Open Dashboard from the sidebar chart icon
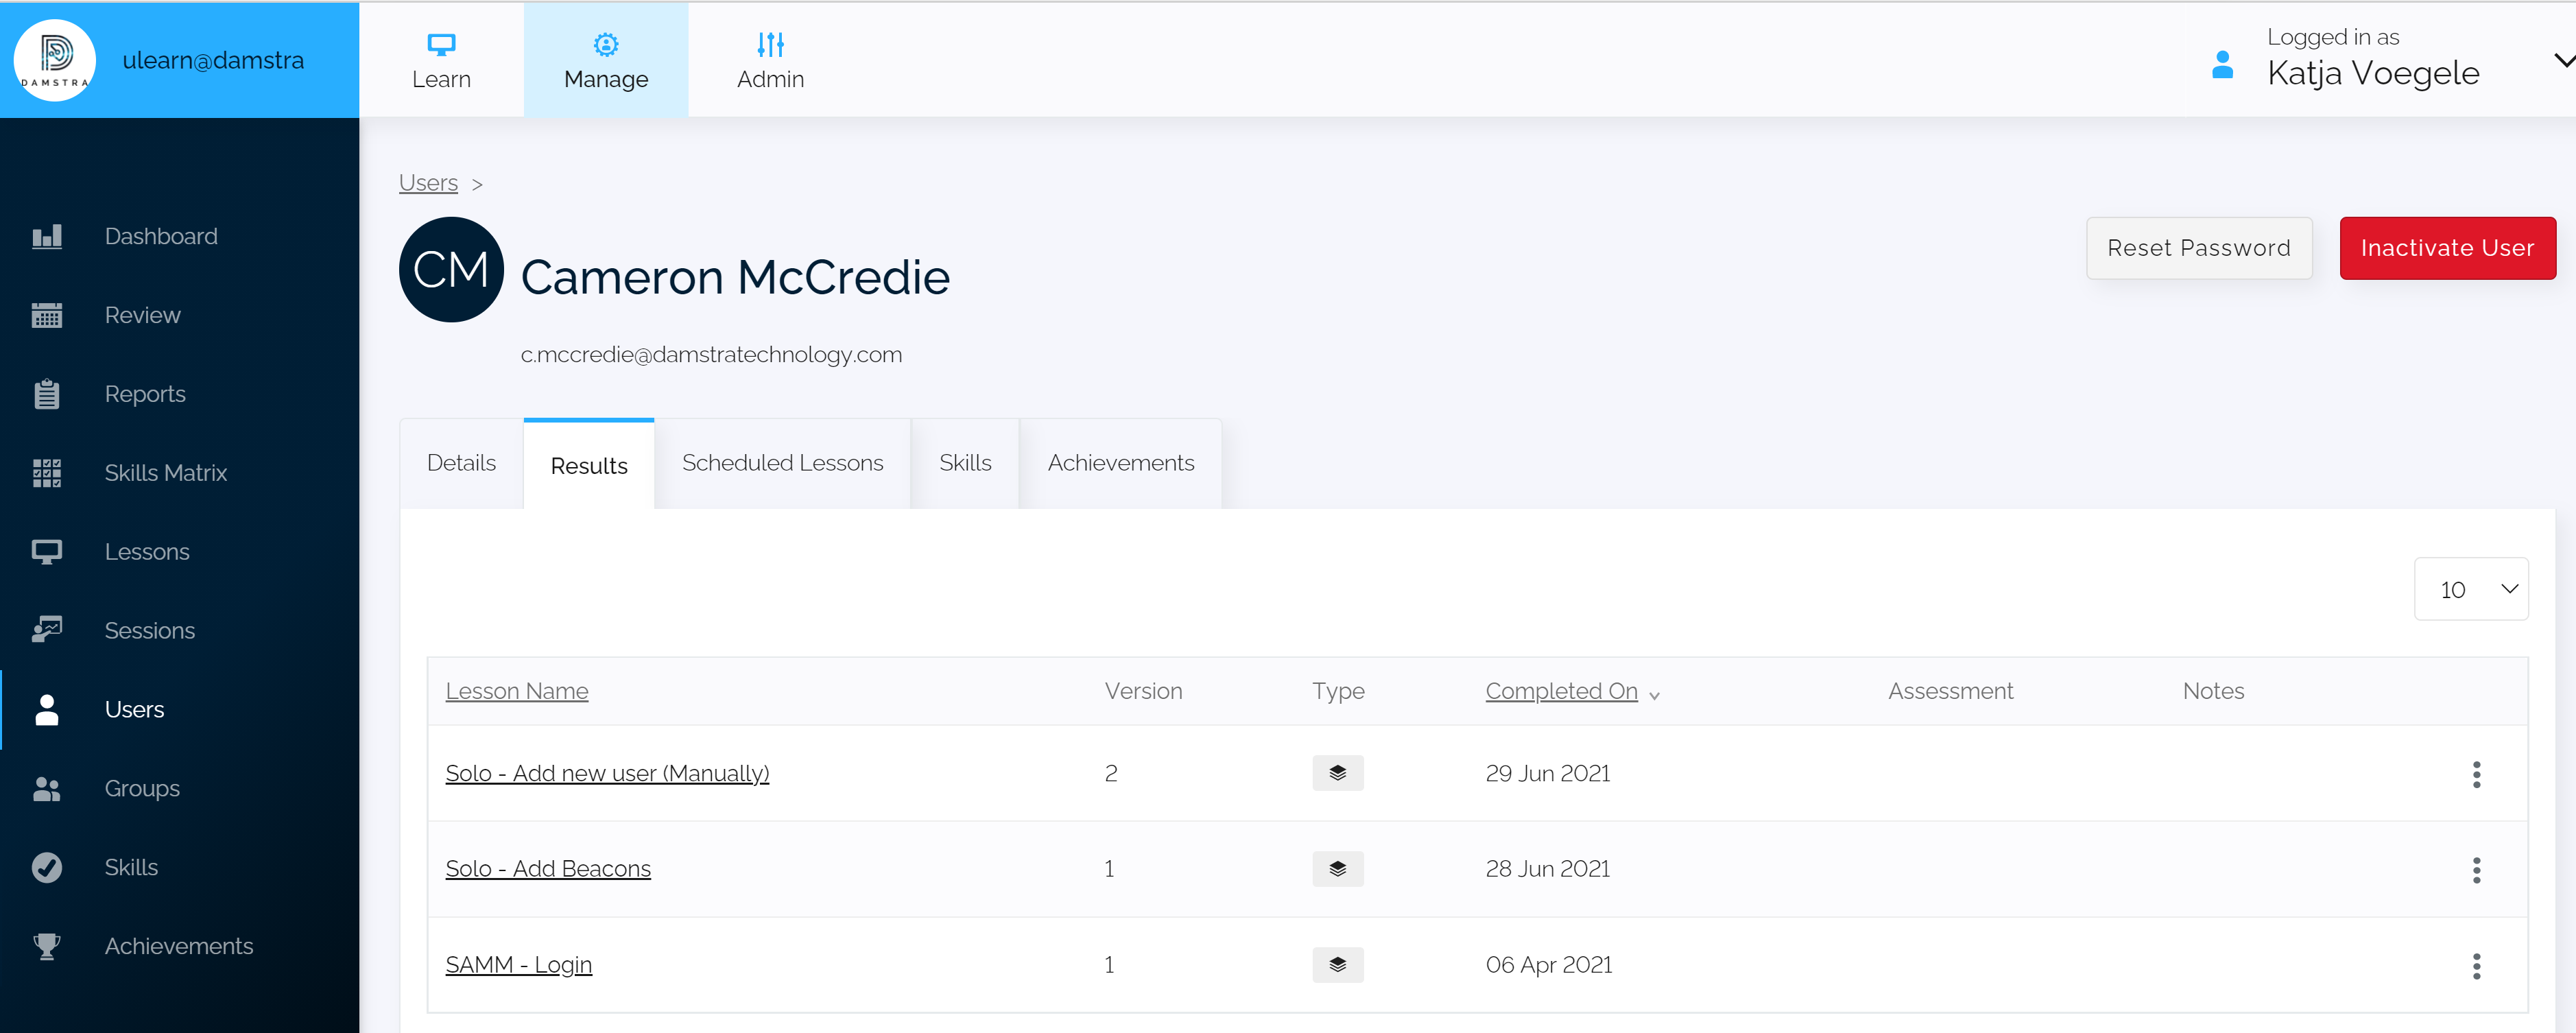 coord(46,236)
